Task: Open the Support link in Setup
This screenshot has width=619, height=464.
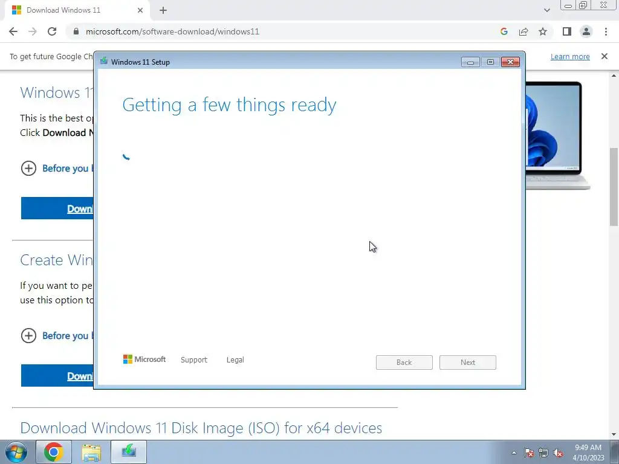Action: pyautogui.click(x=194, y=360)
